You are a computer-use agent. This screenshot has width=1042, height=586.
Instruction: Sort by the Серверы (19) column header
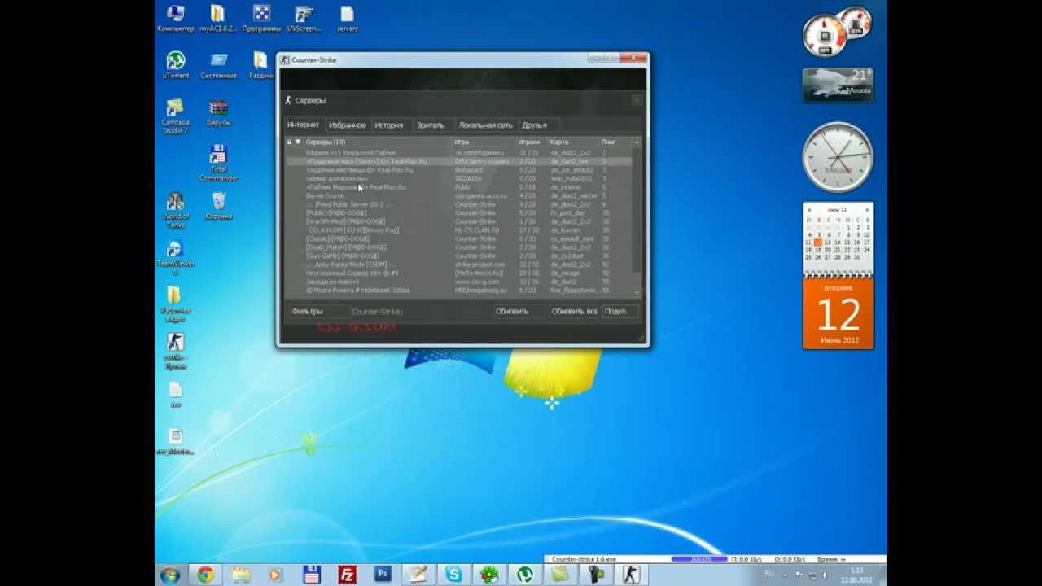[377, 142]
